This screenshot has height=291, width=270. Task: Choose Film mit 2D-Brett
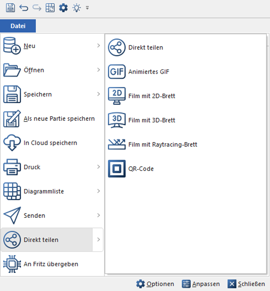point(151,96)
